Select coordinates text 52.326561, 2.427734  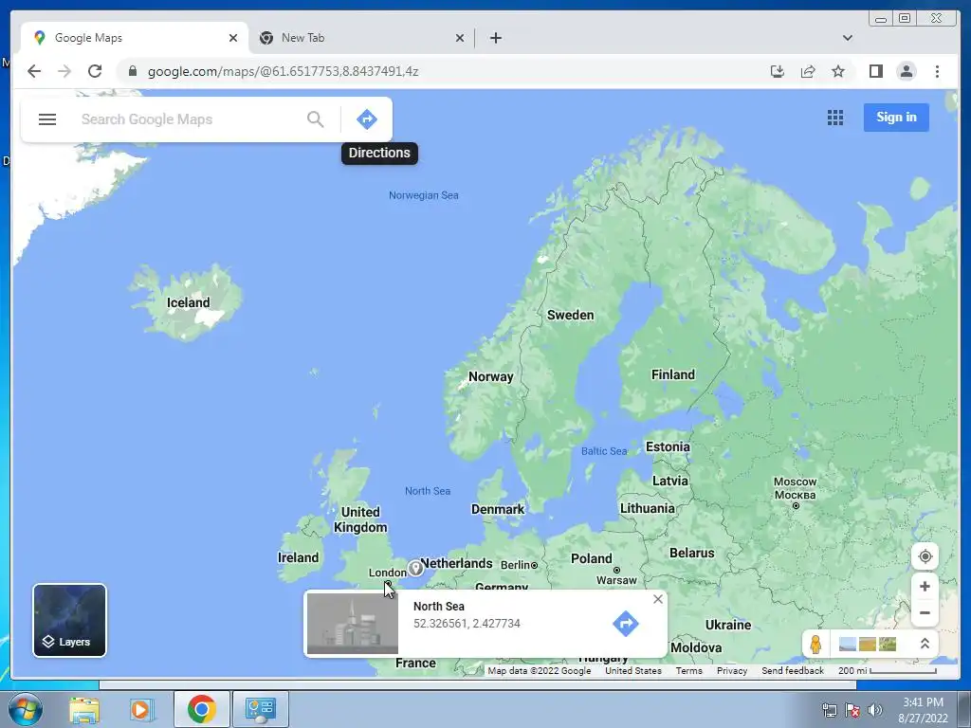click(x=467, y=624)
